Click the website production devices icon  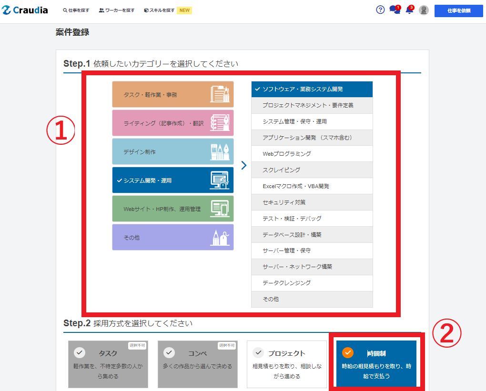(x=220, y=209)
